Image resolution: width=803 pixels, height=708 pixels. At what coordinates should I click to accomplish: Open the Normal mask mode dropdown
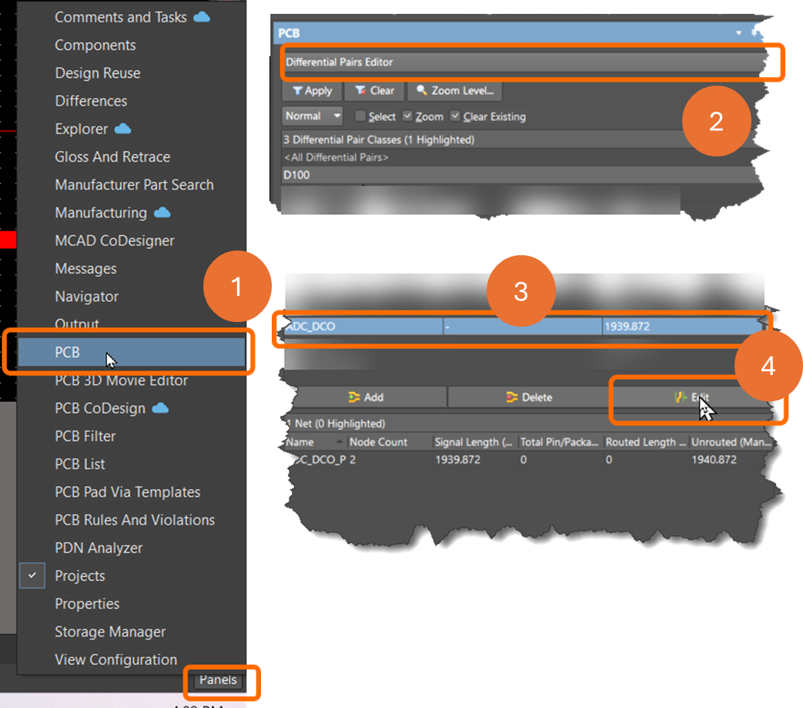[x=312, y=116]
